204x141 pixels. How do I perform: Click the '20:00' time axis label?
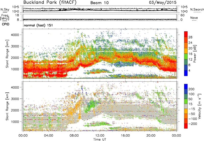[151, 136]
